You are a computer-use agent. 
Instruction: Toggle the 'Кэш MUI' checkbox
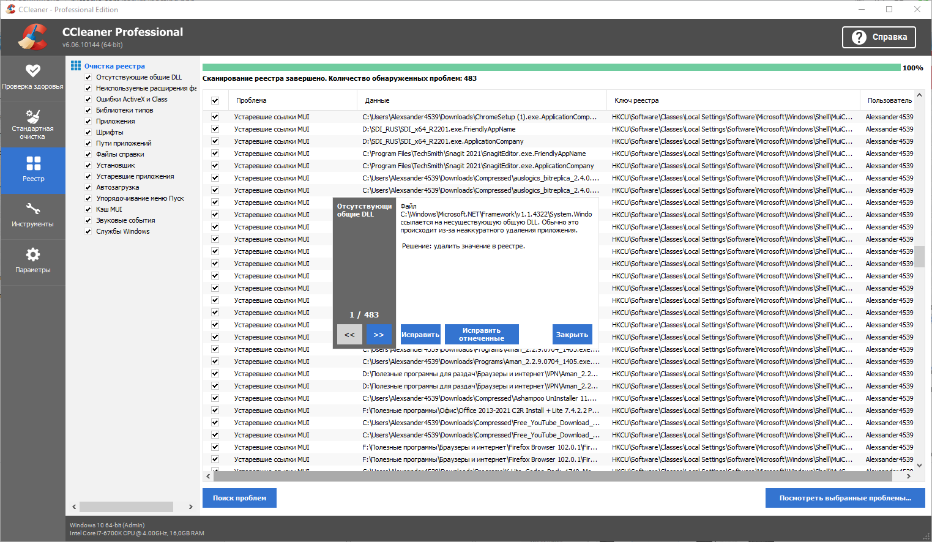(88, 209)
